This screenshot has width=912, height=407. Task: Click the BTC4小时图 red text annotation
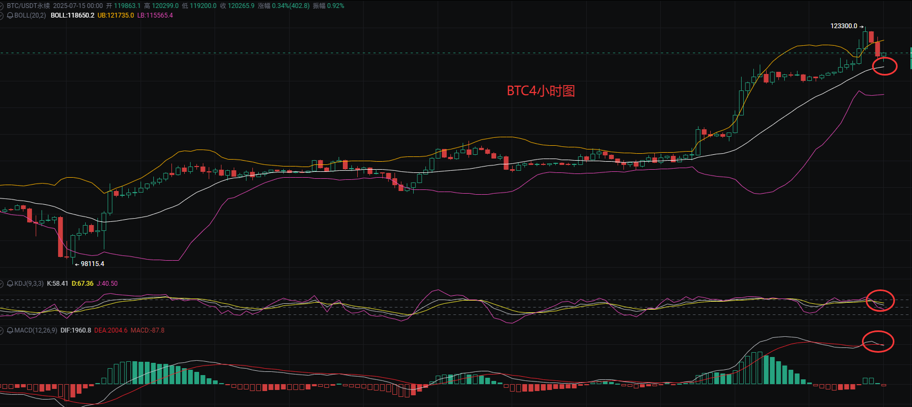coord(540,91)
